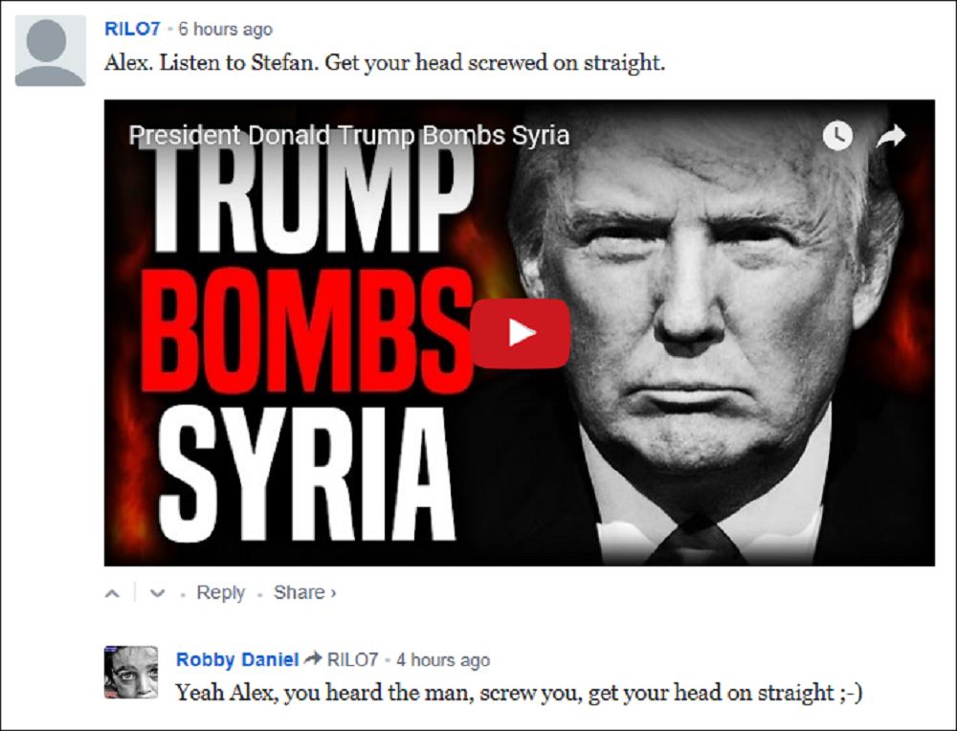This screenshot has width=957, height=731.
Task: Downvote RILO7's comment
Action: click(x=158, y=593)
